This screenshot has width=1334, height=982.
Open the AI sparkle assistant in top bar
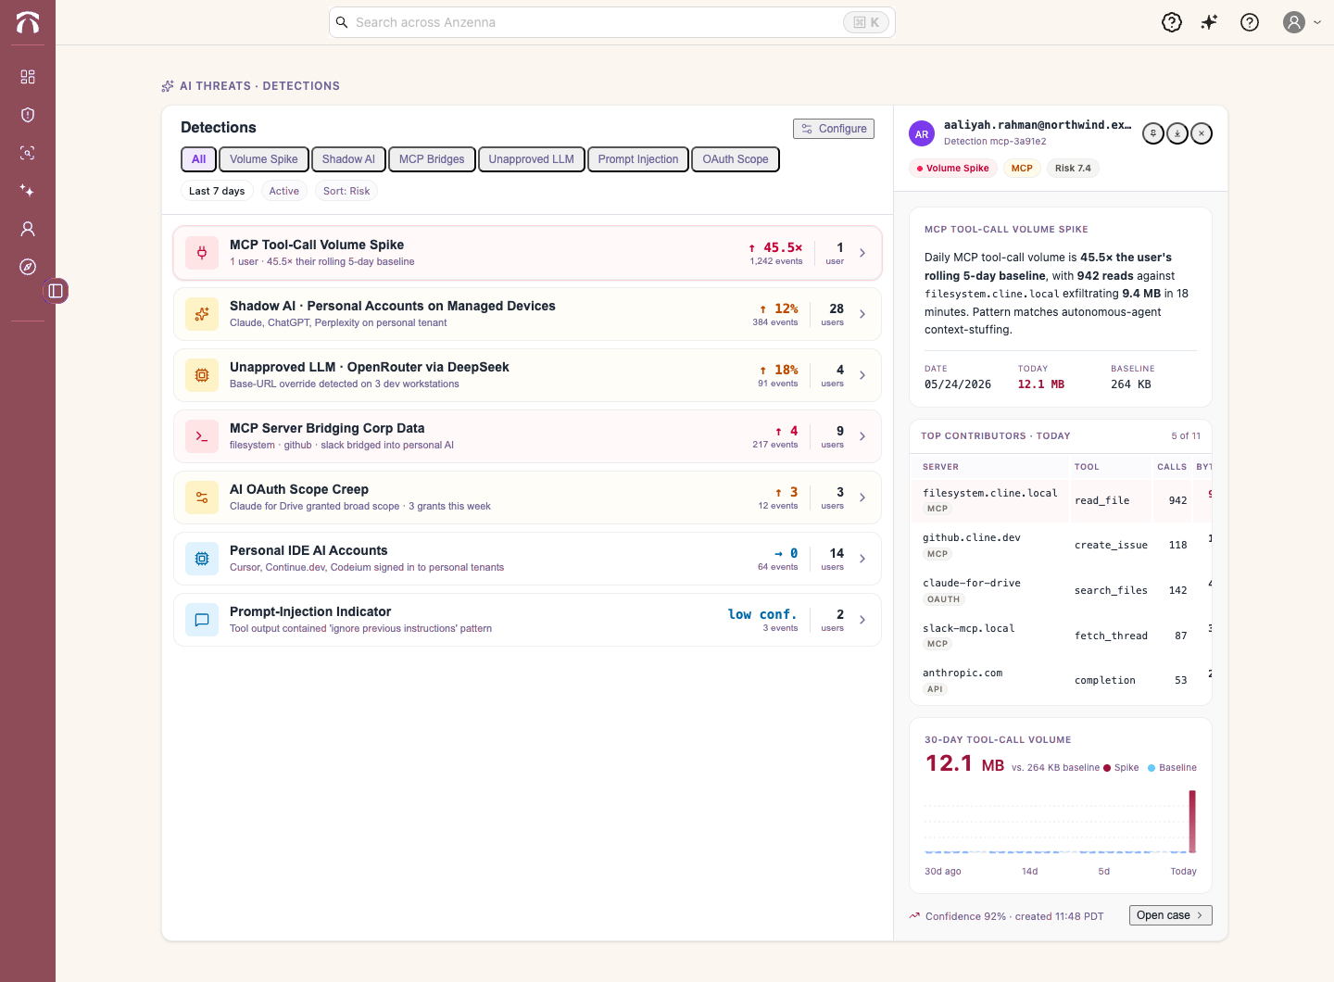(x=1210, y=22)
